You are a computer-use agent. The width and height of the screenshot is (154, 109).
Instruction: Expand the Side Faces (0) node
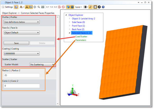click(70, 22)
